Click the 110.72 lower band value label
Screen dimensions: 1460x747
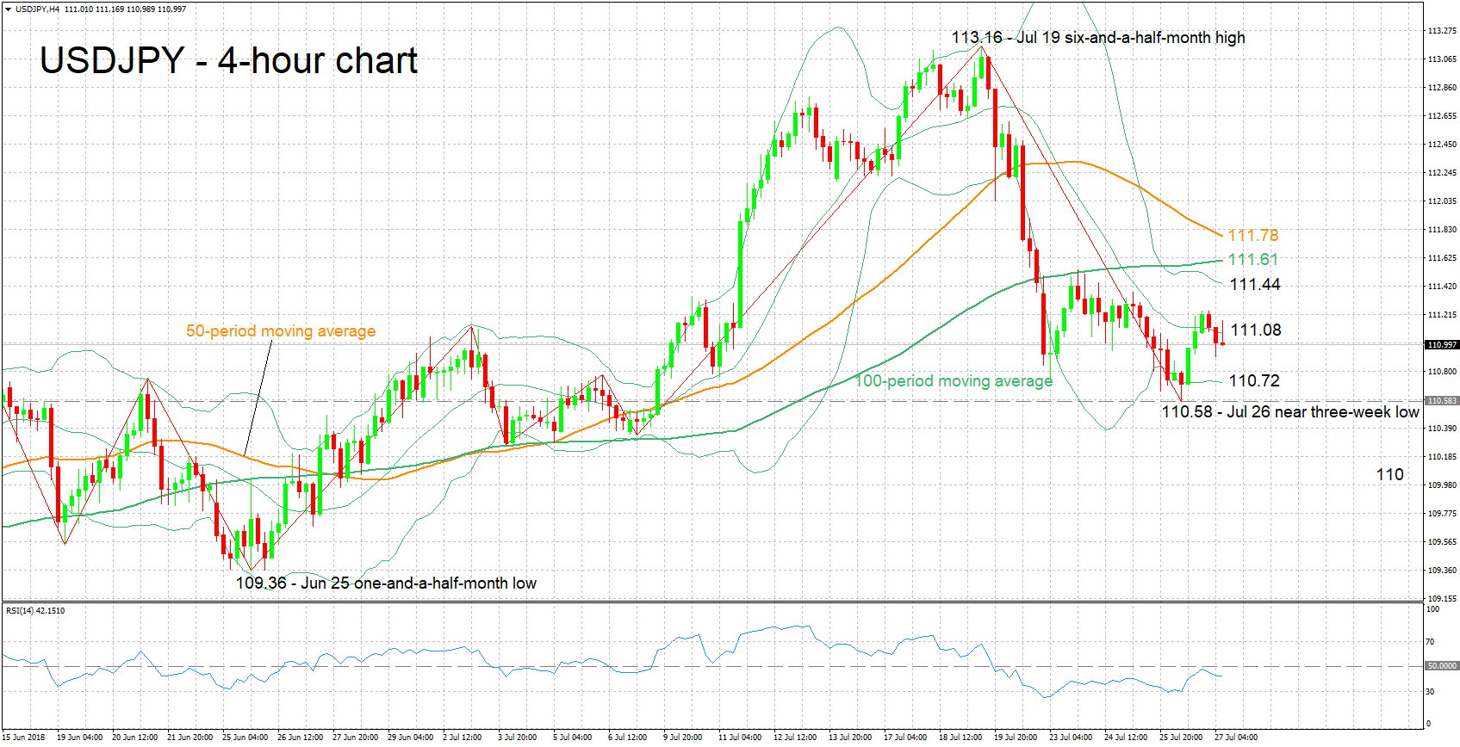click(1253, 380)
